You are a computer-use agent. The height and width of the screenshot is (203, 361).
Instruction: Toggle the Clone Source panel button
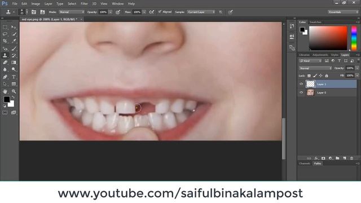tap(42, 12)
